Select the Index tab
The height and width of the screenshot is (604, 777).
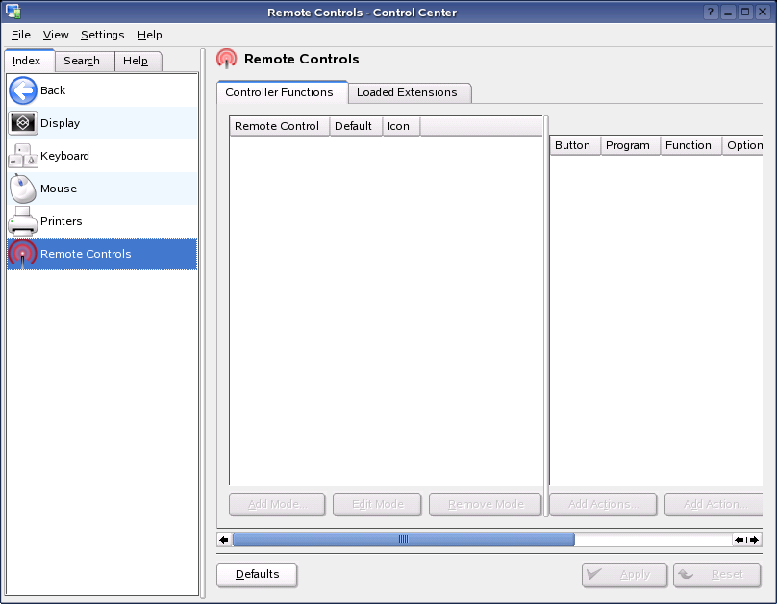point(29,61)
